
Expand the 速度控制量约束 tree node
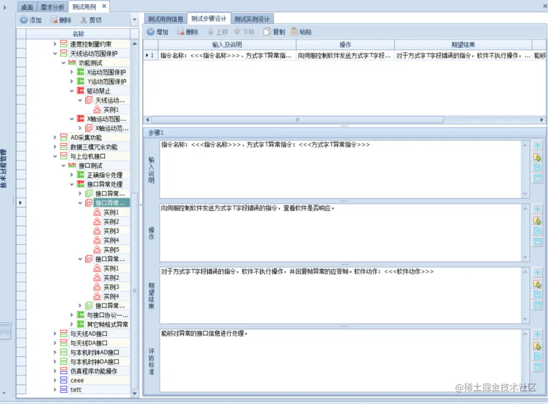pos(55,44)
